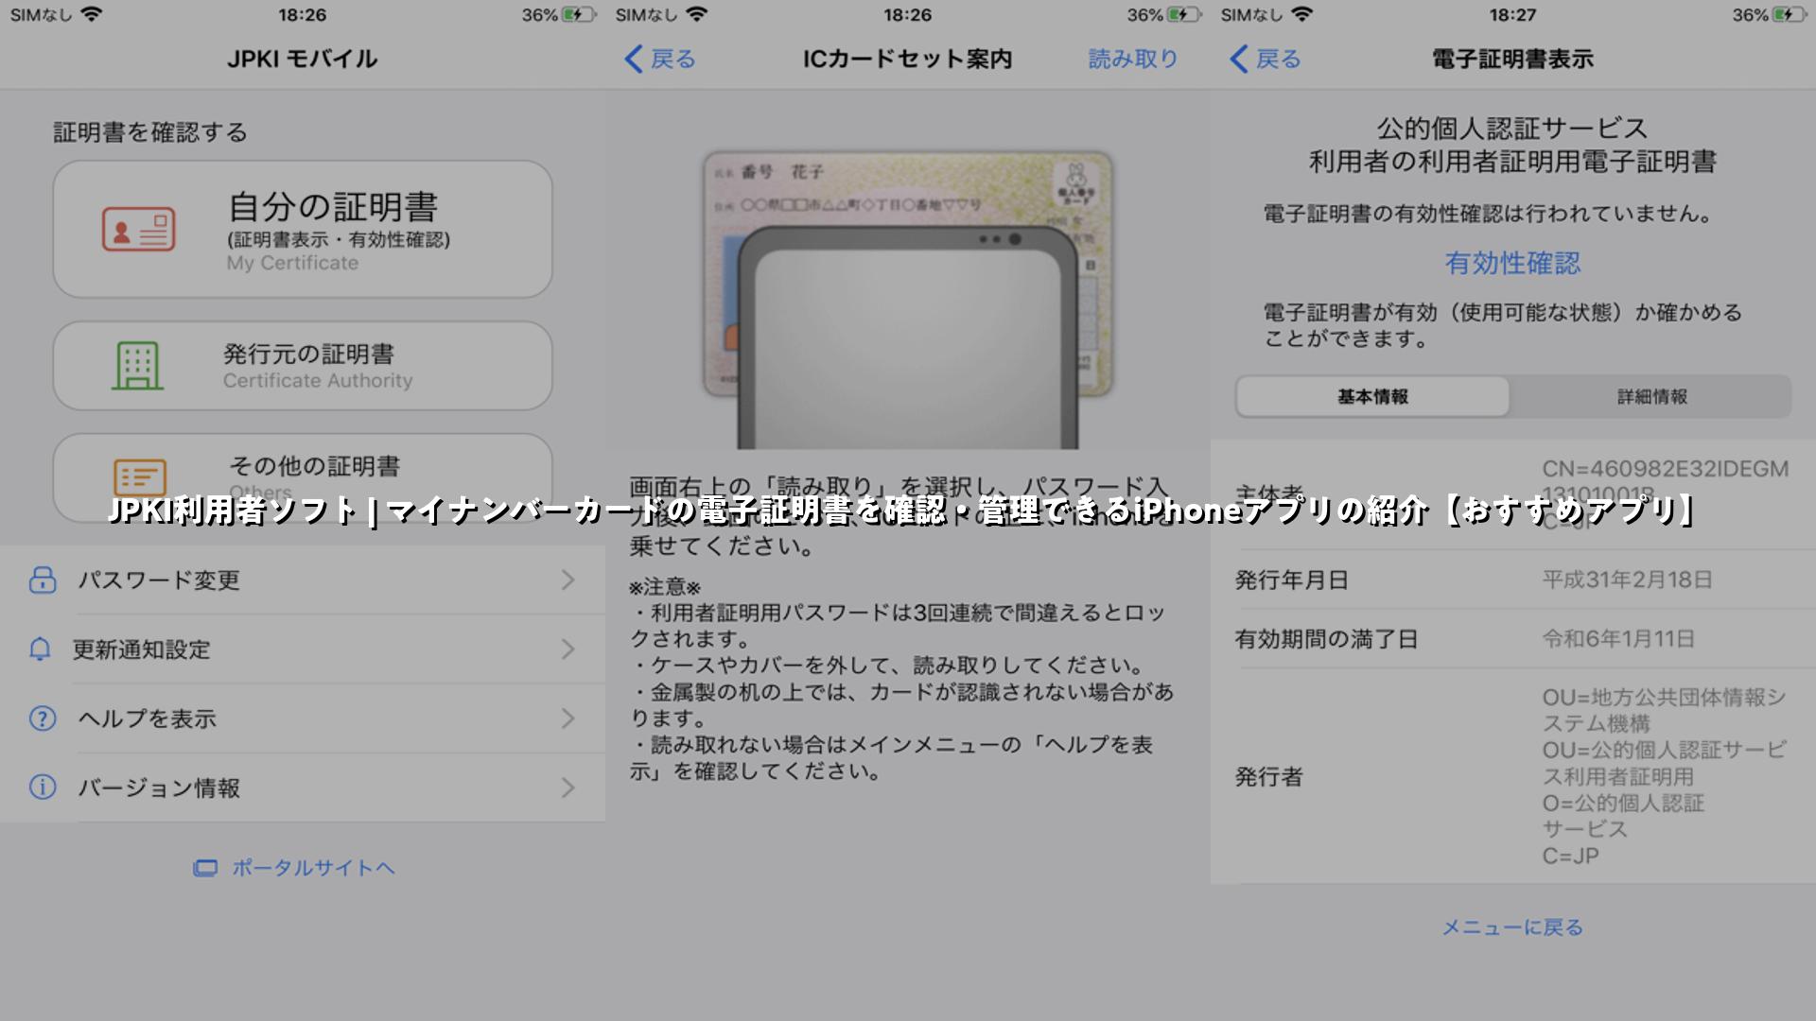Open 自分の証明書 button
The height and width of the screenshot is (1021, 1816).
tap(303, 230)
